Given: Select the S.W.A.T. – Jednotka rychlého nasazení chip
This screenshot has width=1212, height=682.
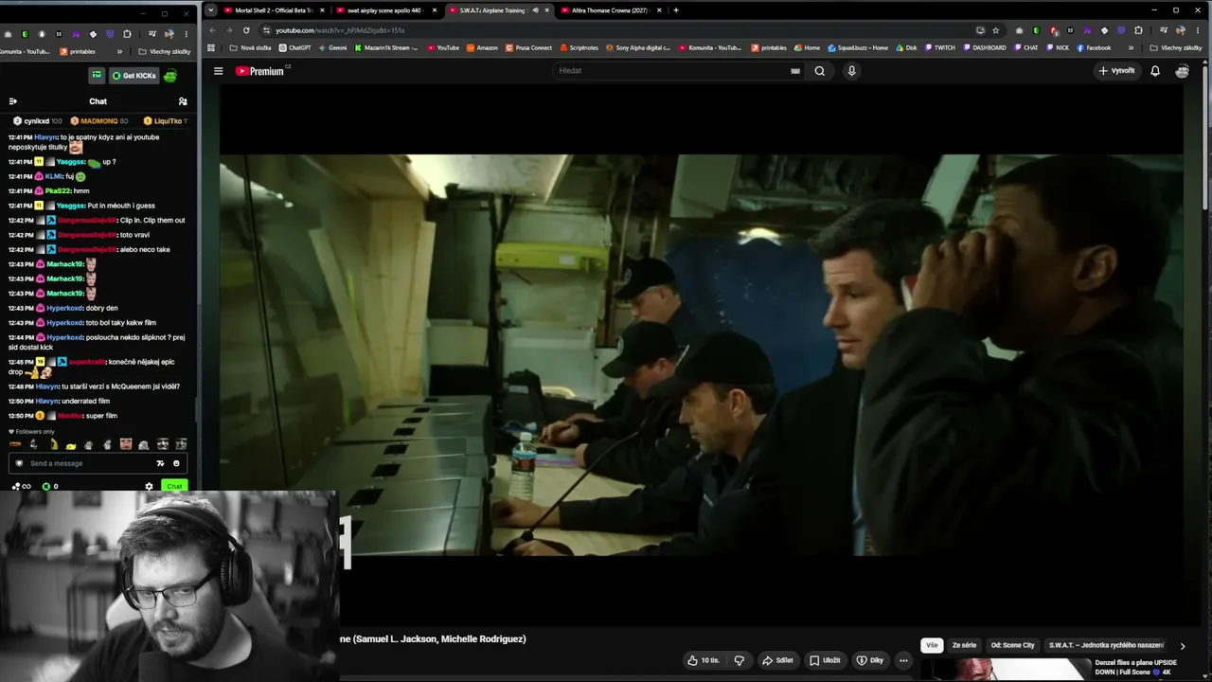Looking at the screenshot, I should (1106, 645).
